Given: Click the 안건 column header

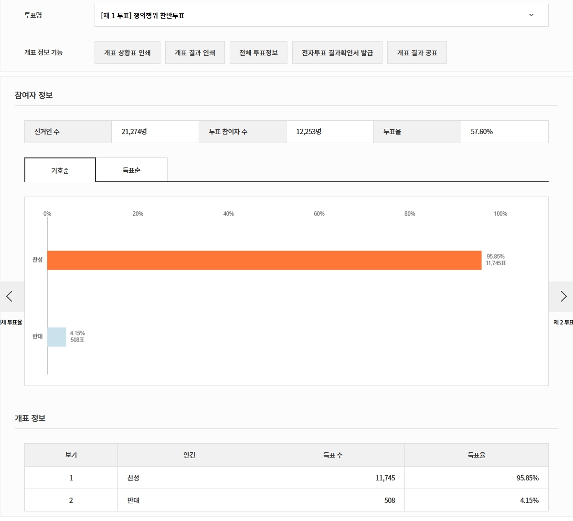Looking at the screenshot, I should coord(190,455).
